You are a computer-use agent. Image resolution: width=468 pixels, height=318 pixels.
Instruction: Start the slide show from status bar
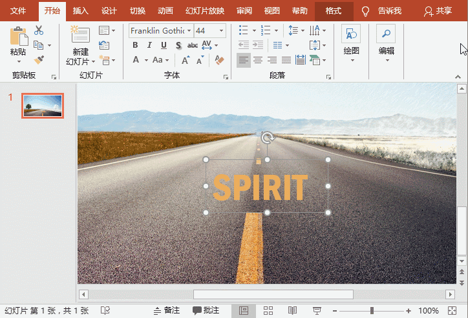(x=317, y=310)
